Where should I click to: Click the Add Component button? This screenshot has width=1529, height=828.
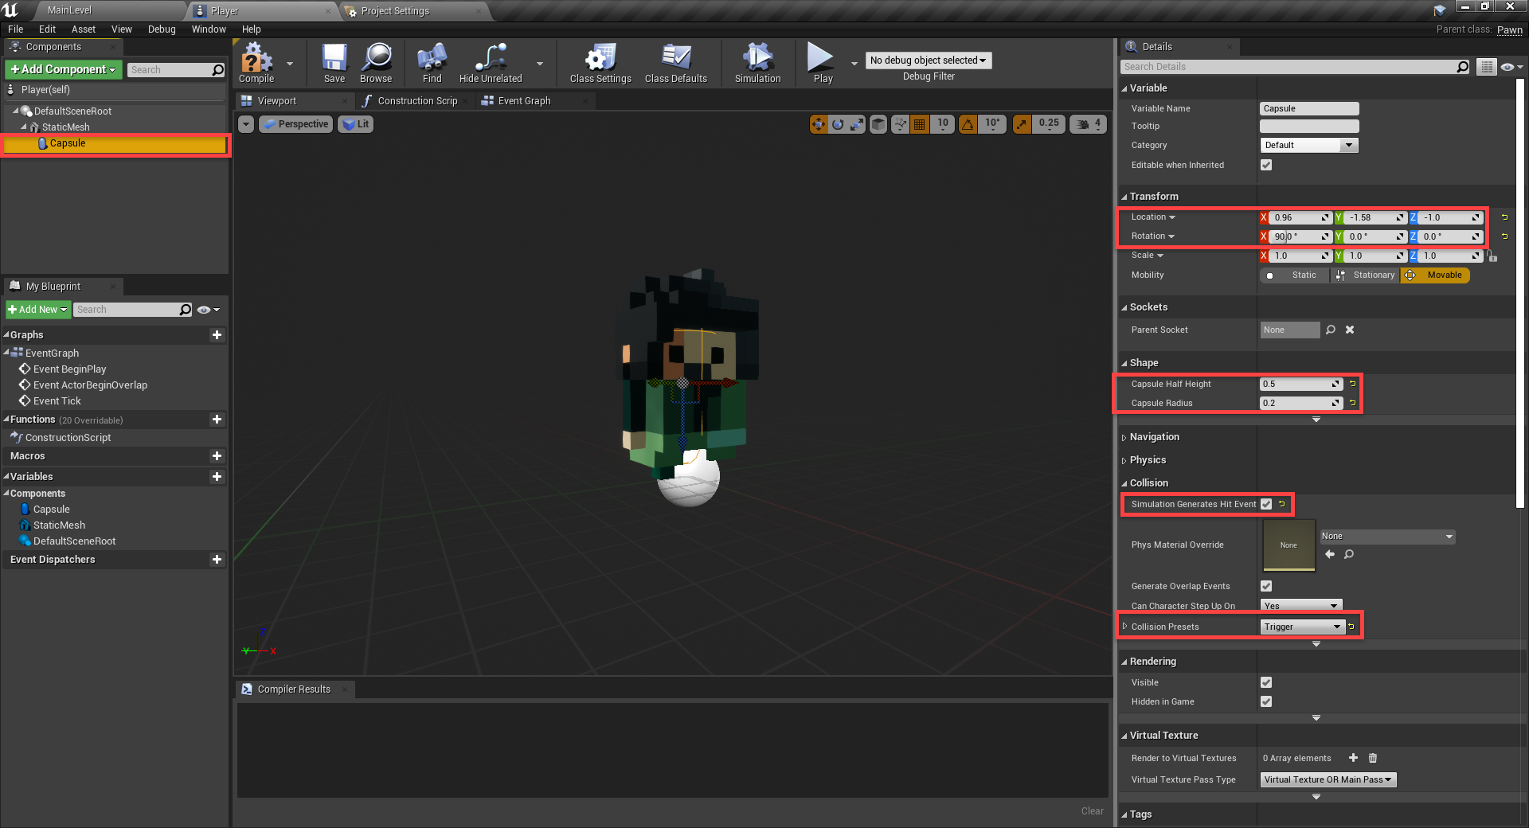64,70
